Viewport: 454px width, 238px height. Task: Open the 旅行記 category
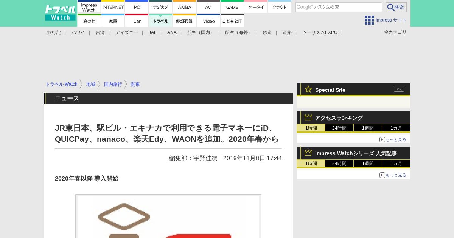tap(54, 32)
